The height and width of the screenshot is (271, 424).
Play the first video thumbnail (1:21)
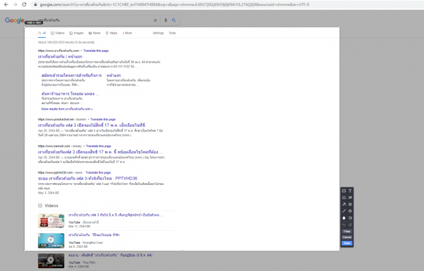(x=51, y=220)
